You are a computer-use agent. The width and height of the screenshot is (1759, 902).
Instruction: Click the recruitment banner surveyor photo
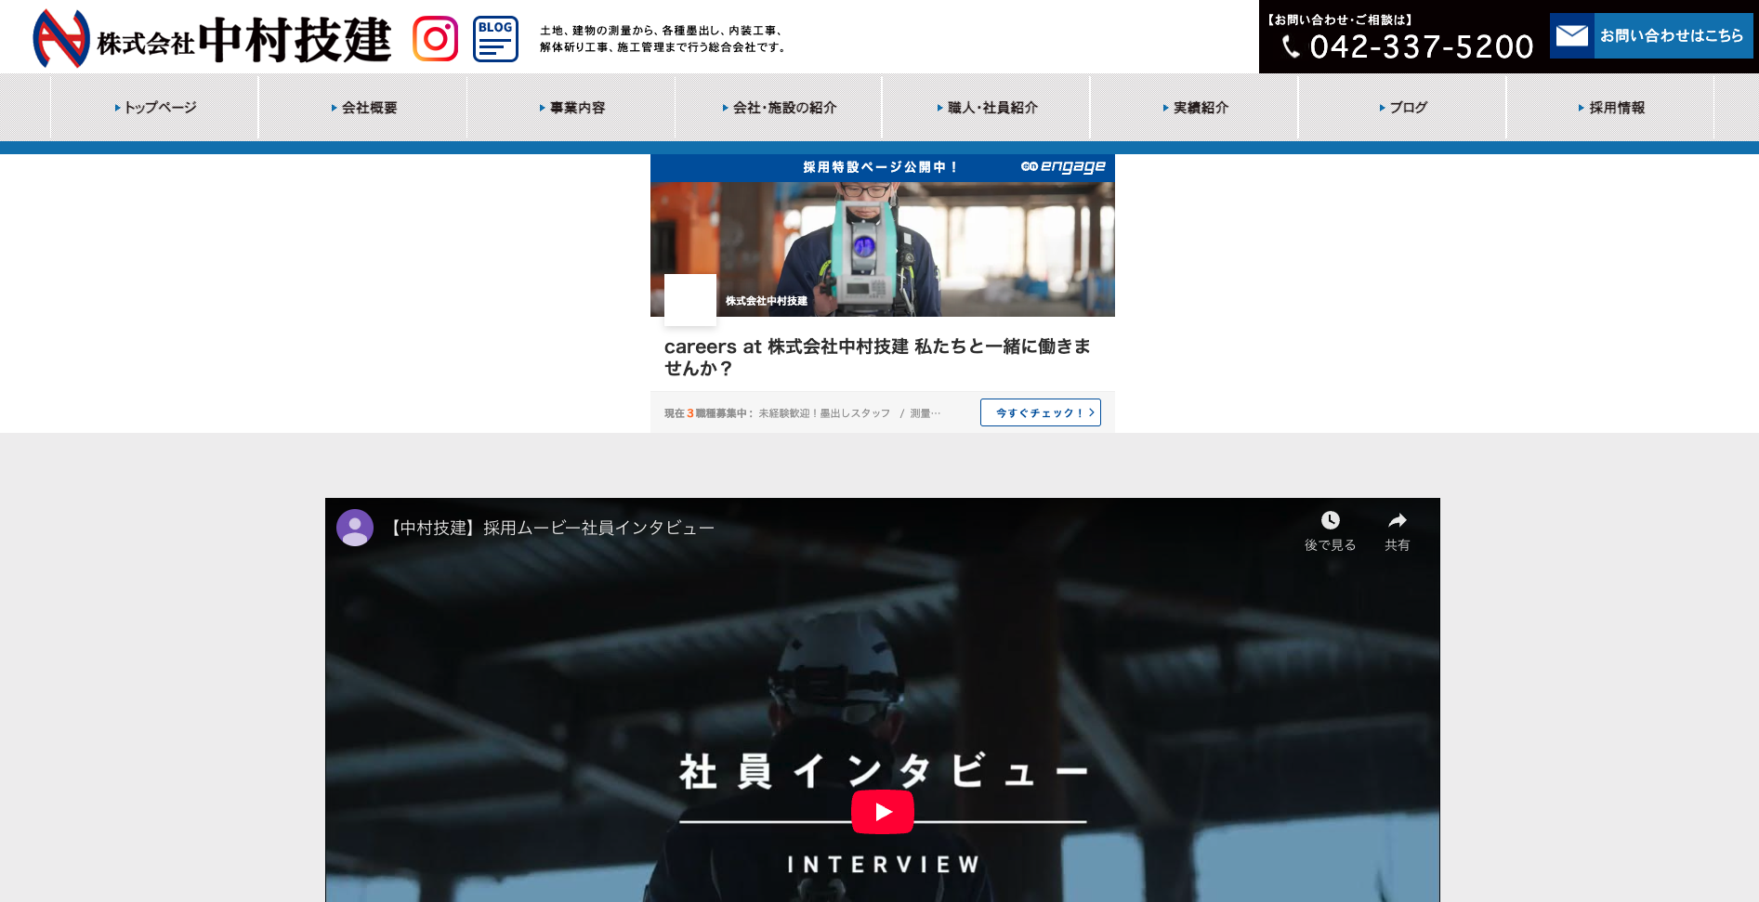pos(882,249)
